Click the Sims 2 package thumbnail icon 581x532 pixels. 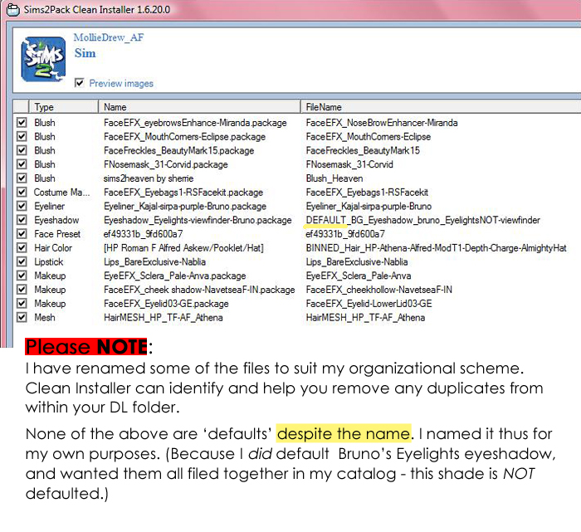[x=43, y=59]
